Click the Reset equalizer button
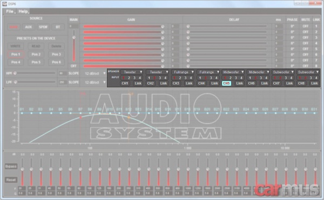This screenshot has width=324, height=200. [11, 180]
